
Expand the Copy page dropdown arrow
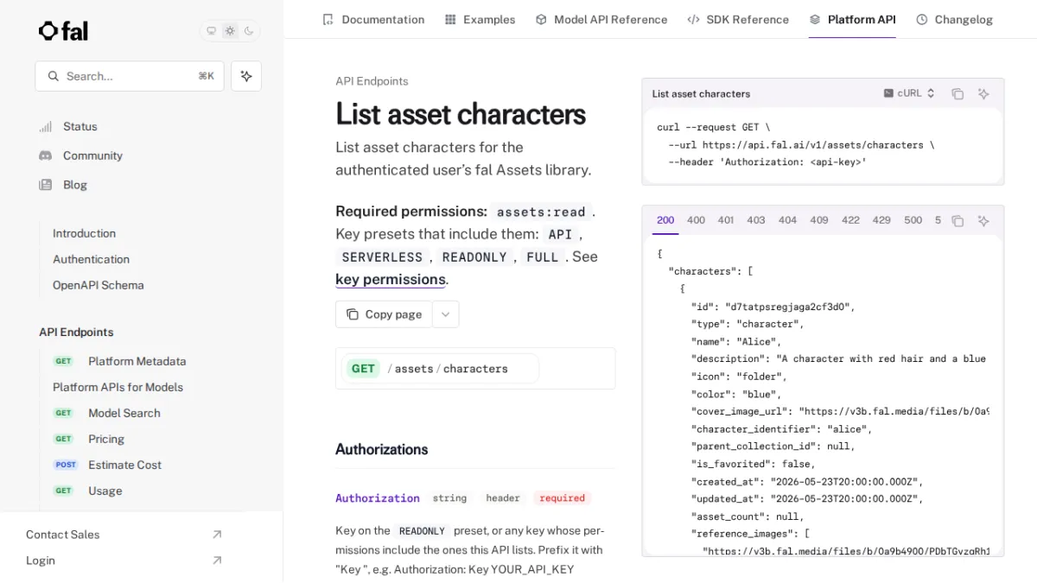[x=445, y=314]
